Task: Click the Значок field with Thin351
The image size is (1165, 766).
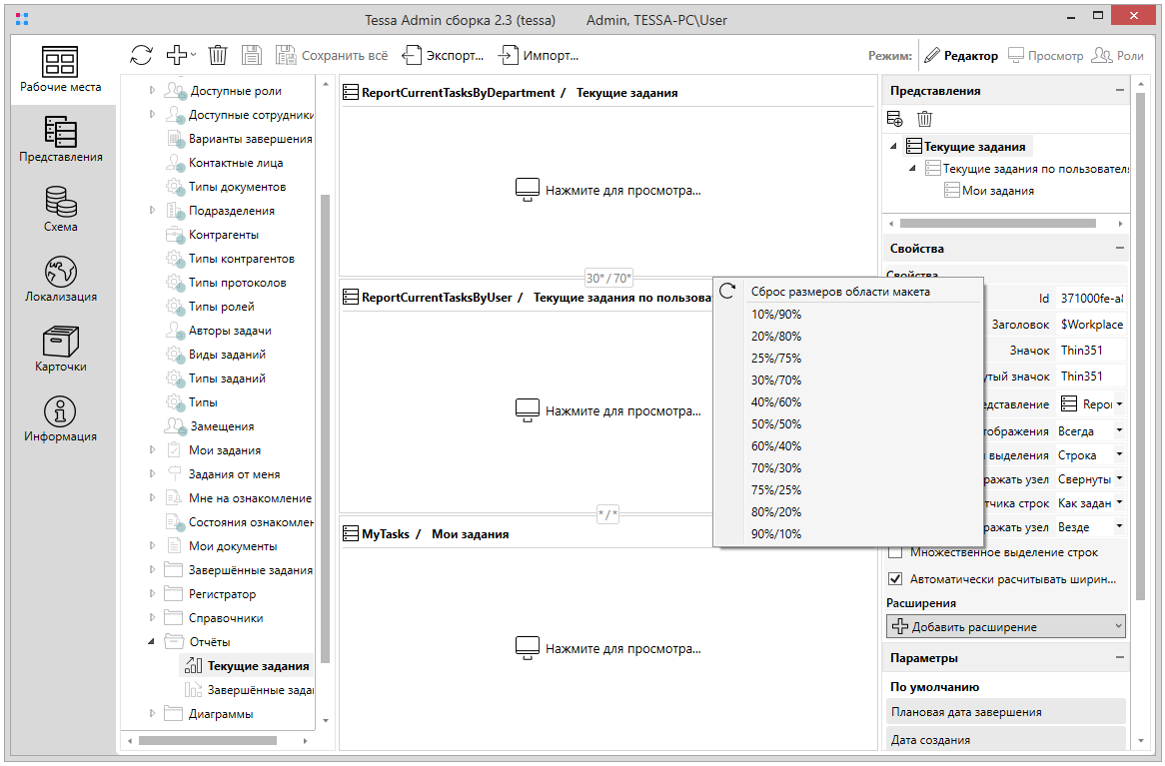Action: (1091, 350)
